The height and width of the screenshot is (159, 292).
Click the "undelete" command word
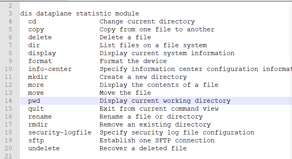(x=44, y=148)
